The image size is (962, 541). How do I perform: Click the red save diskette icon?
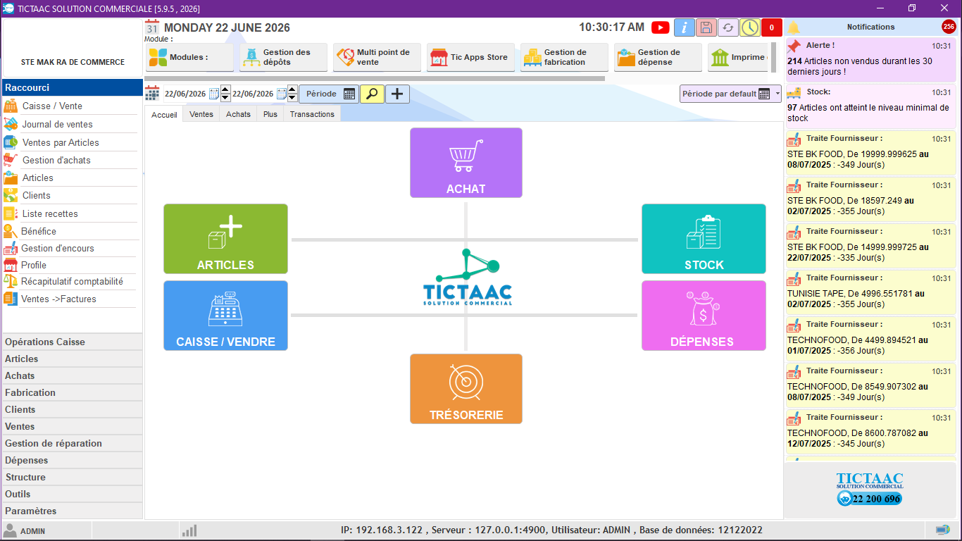(x=706, y=27)
